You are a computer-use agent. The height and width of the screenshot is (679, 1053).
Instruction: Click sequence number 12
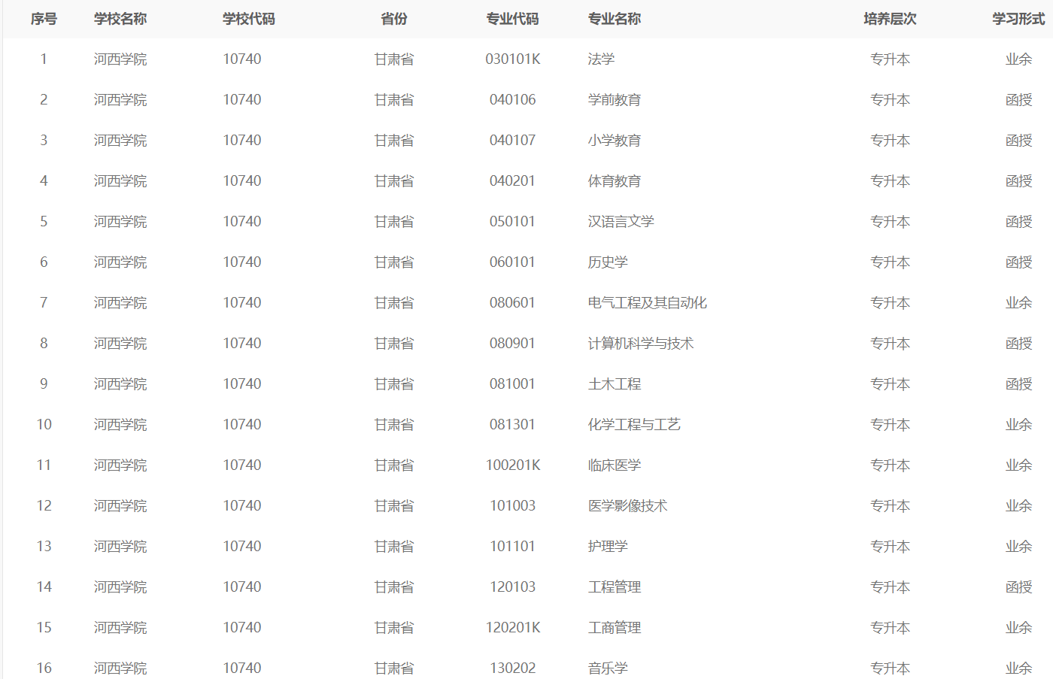click(44, 506)
